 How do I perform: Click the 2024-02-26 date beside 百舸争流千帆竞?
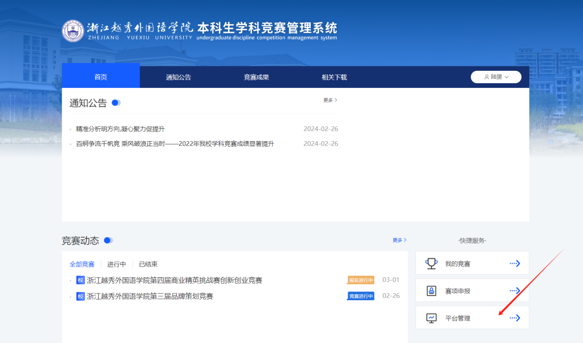[321, 143]
